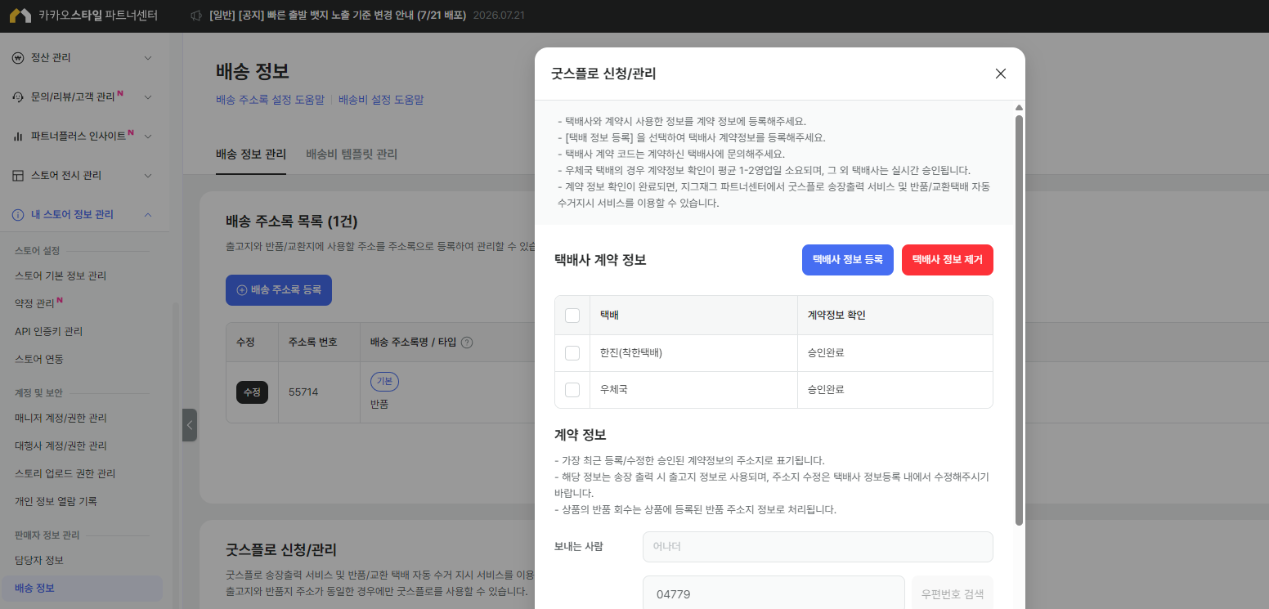Click the 파트너플러스 인사이트 chart icon

point(18,137)
